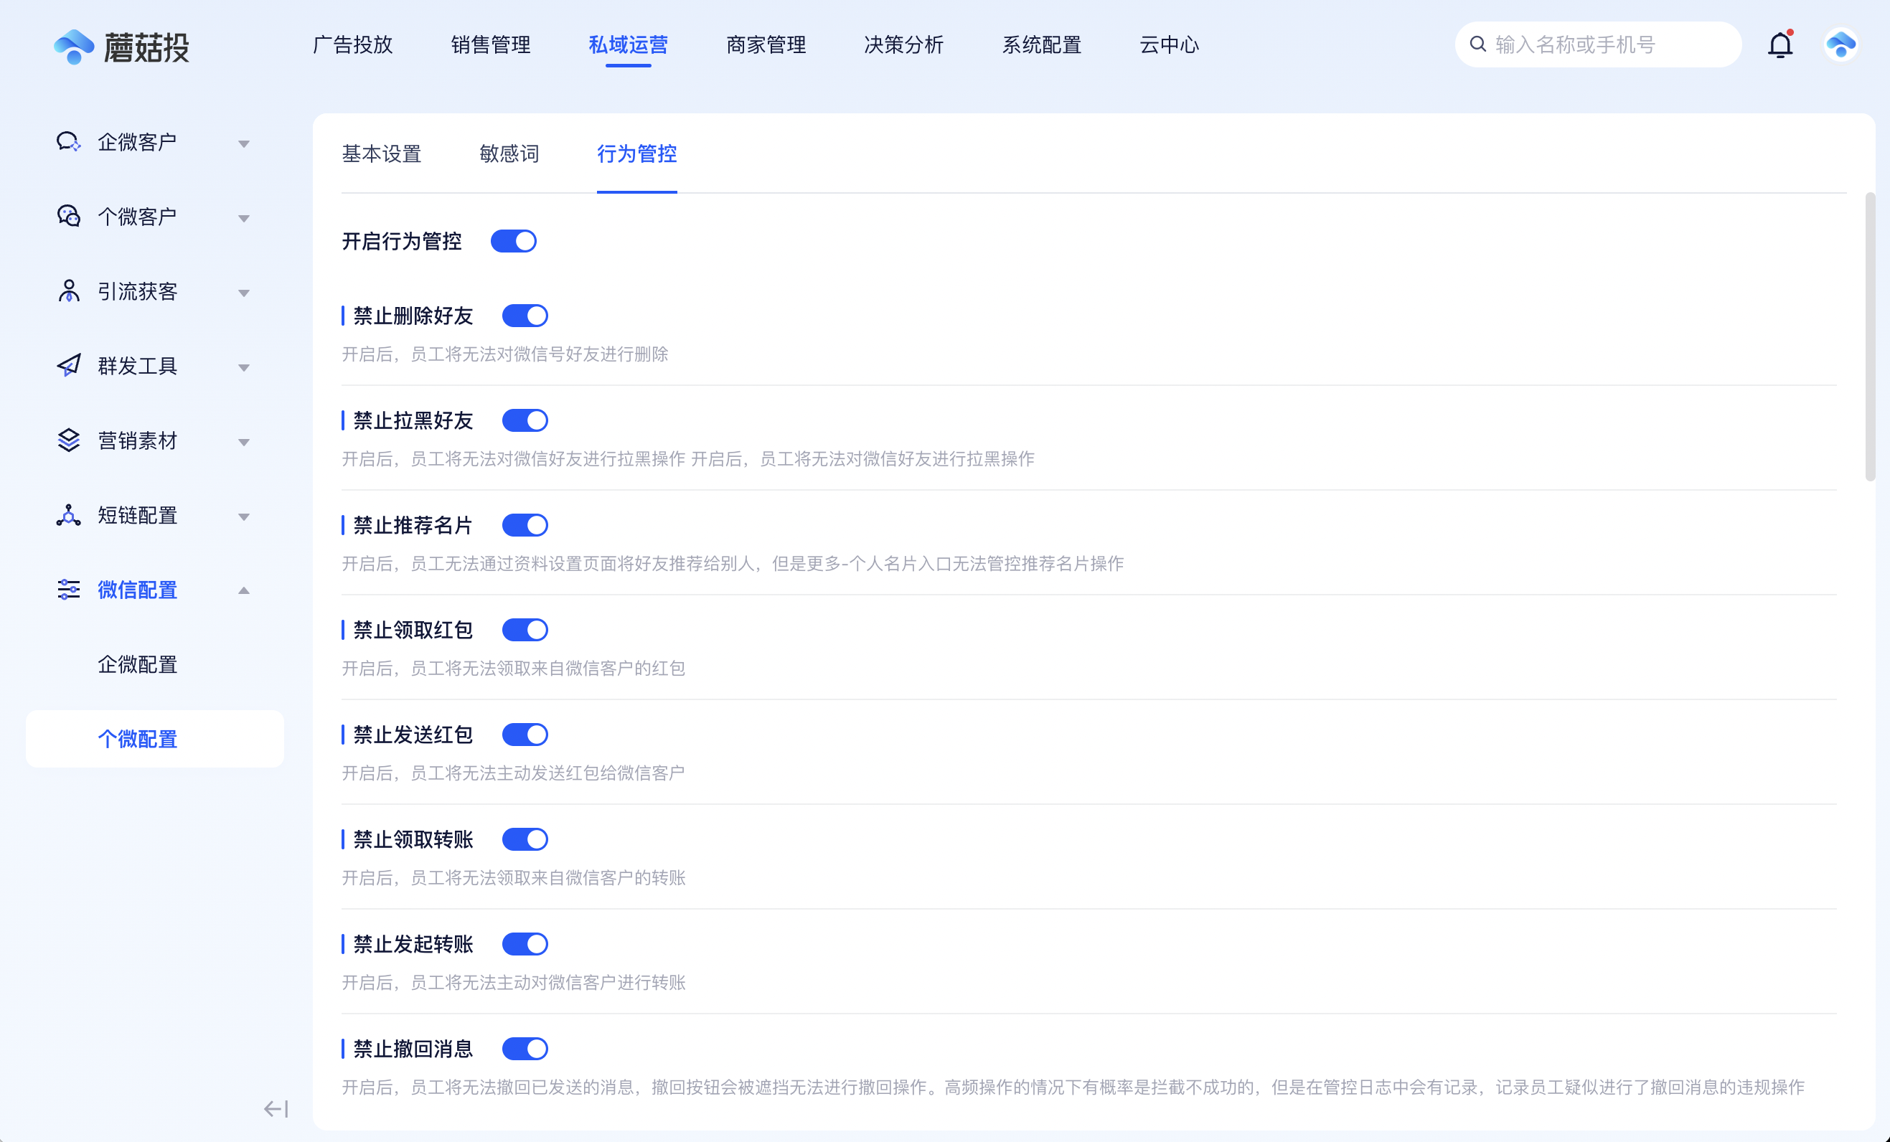
Task: Expand the 个微客户 dropdown arrow
Action: [244, 219]
